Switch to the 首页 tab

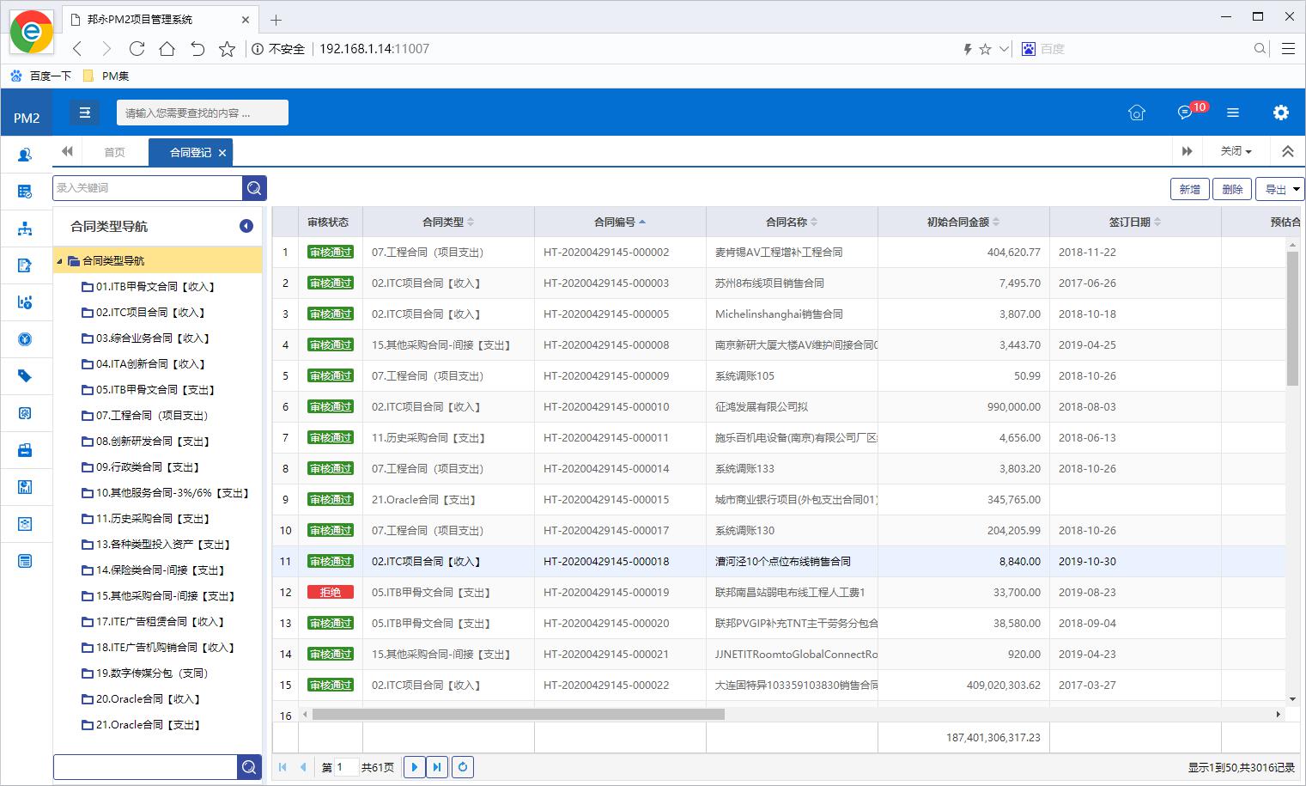coord(114,152)
